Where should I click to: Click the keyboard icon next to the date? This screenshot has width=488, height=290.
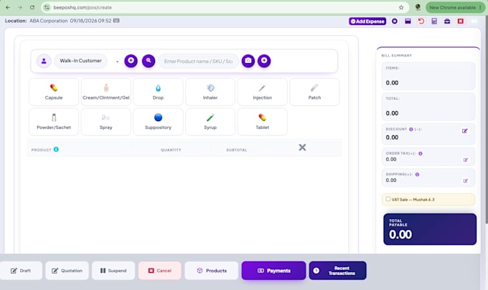[x=116, y=21]
